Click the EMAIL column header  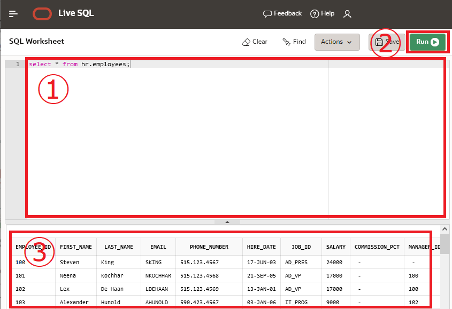(x=158, y=247)
